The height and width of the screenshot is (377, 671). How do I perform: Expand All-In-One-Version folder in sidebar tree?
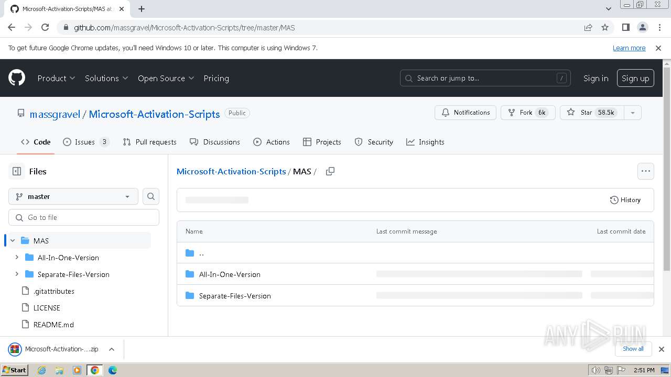click(x=17, y=258)
